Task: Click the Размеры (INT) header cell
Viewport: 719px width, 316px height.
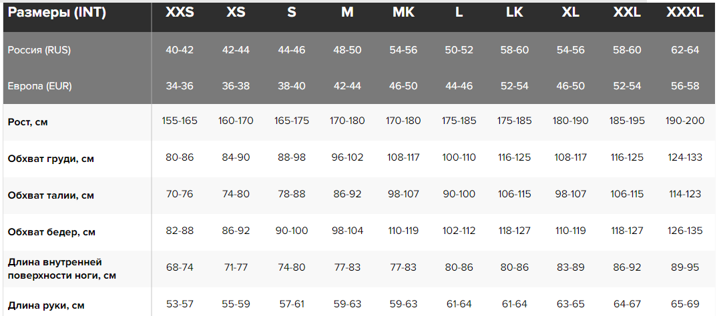Action: point(57,13)
